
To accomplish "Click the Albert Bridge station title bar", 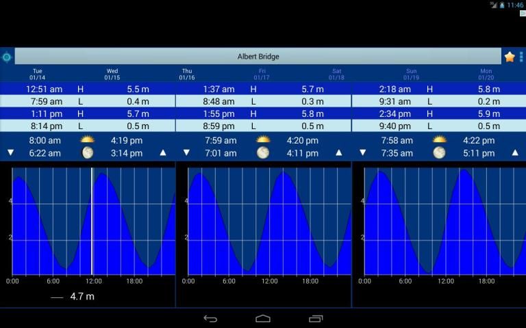I will tap(258, 57).
